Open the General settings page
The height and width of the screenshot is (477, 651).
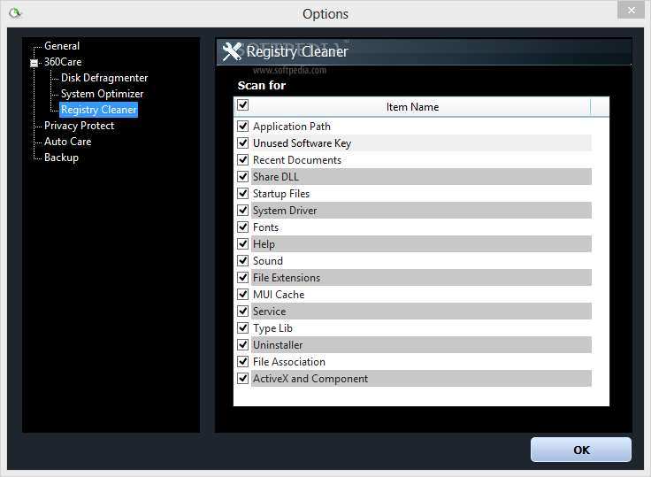[x=62, y=46]
